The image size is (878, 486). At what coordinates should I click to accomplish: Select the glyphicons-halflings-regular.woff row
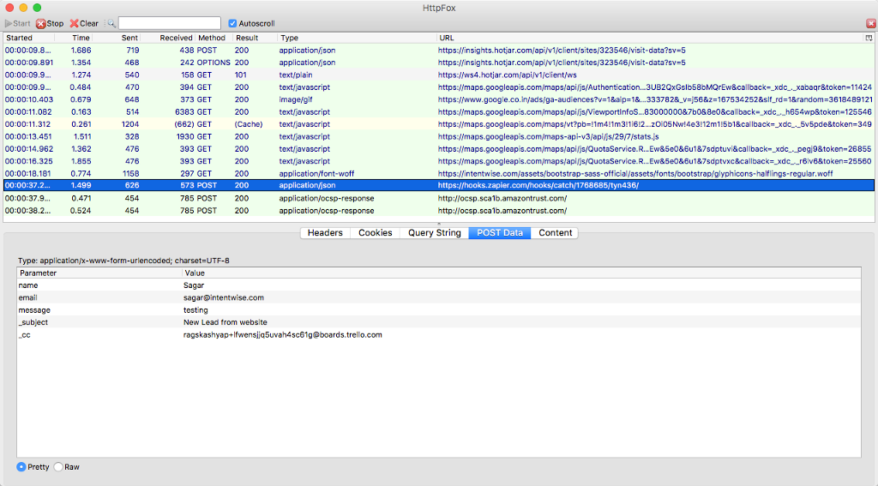pyautogui.click(x=439, y=173)
